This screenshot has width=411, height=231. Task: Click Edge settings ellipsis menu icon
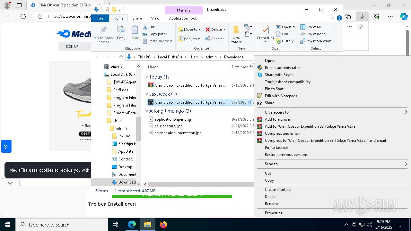pyautogui.click(x=390, y=16)
